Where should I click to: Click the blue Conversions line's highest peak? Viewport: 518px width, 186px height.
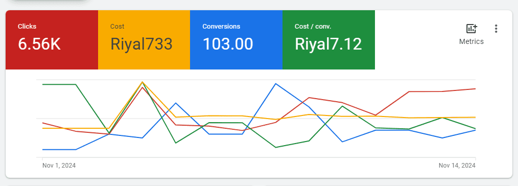[276, 84]
